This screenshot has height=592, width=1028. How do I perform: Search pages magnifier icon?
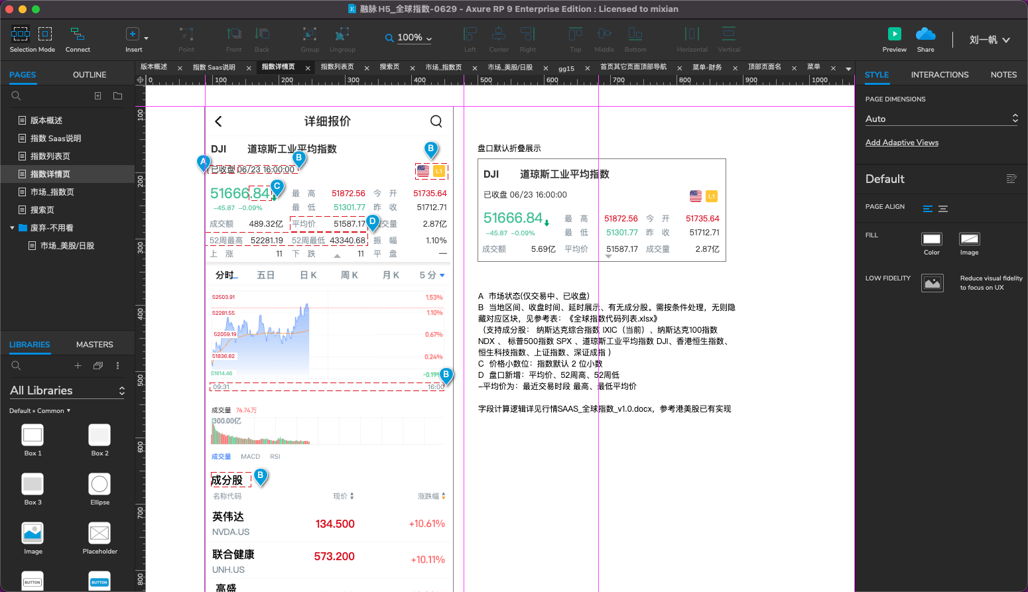pos(16,96)
